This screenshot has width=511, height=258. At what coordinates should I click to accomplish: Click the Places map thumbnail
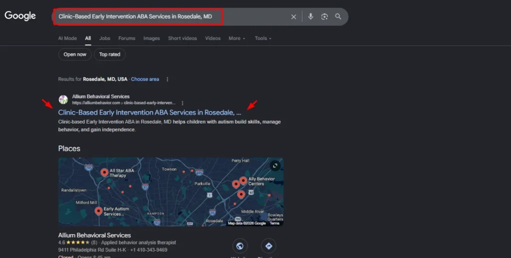171,192
